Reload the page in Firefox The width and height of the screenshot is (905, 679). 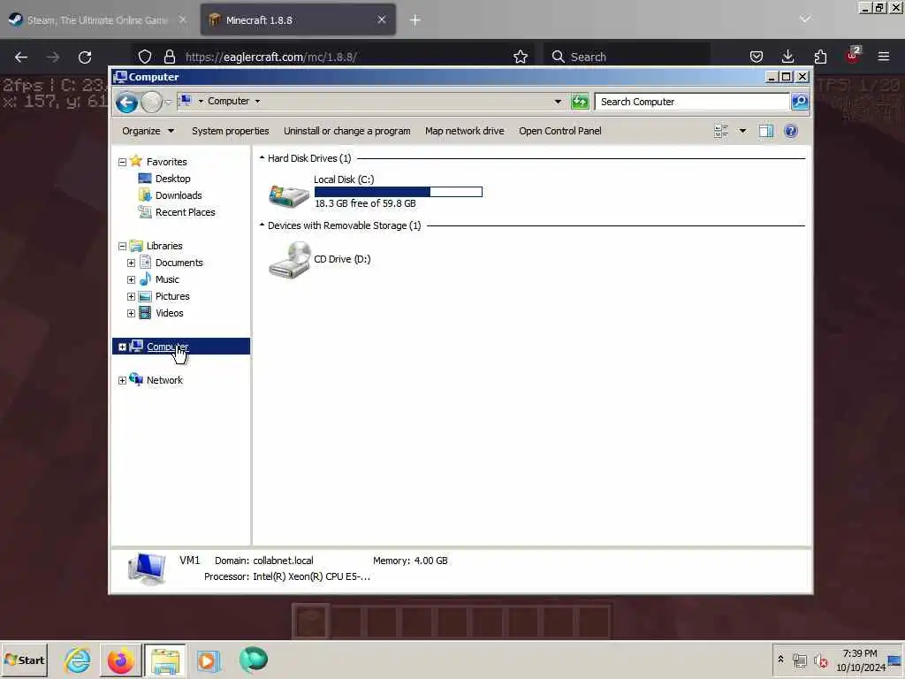(85, 57)
